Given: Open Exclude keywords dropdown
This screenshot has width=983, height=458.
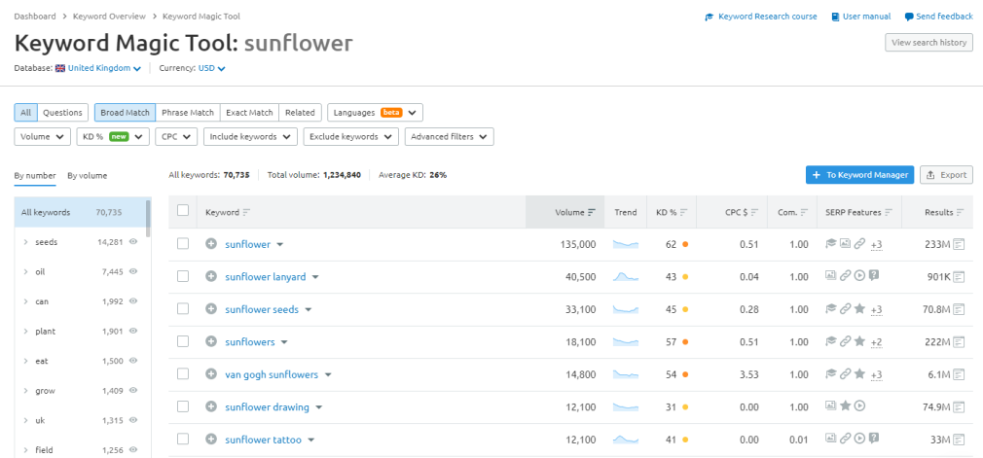Looking at the screenshot, I should tap(351, 136).
